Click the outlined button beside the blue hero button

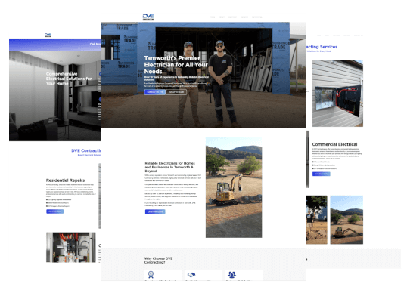click(x=176, y=92)
